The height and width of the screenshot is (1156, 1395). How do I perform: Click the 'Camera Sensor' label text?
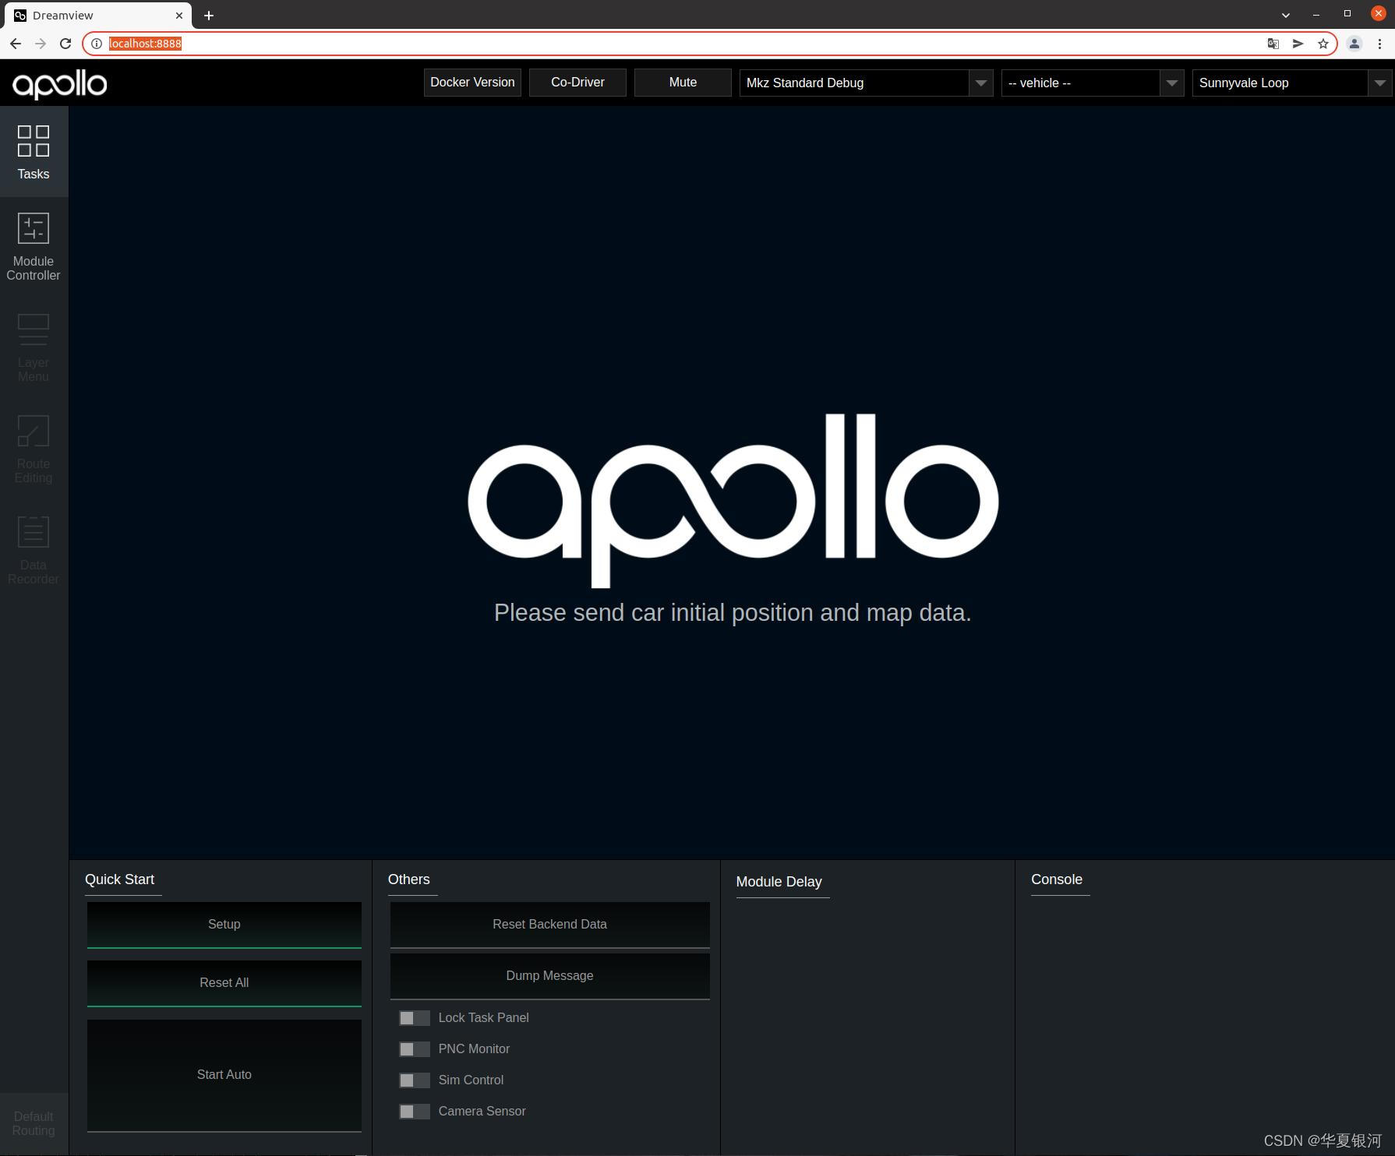[x=482, y=1112]
